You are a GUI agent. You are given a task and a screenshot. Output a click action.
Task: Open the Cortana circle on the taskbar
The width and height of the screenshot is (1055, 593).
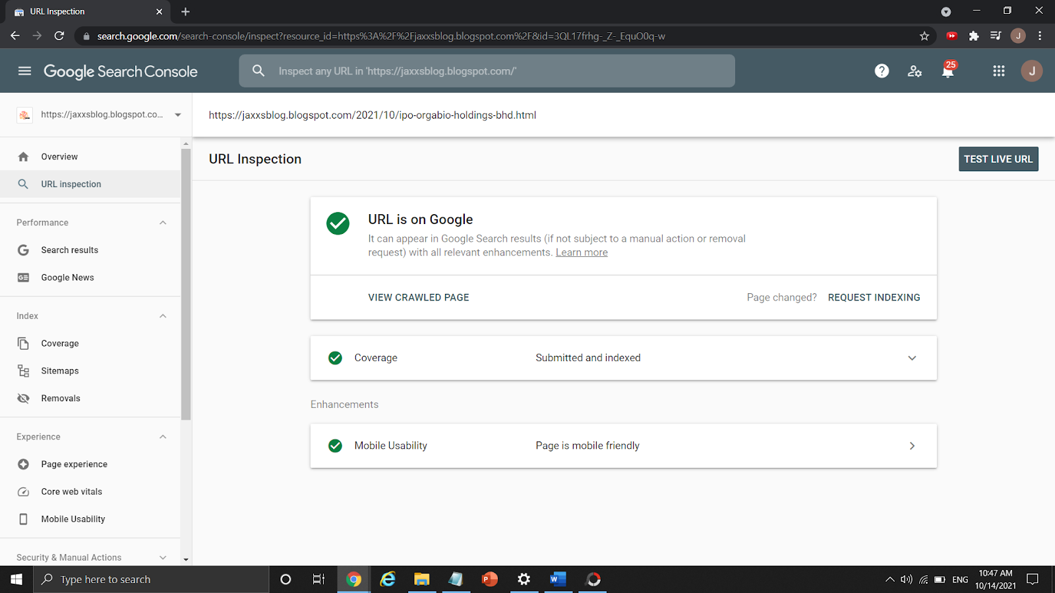pos(286,579)
